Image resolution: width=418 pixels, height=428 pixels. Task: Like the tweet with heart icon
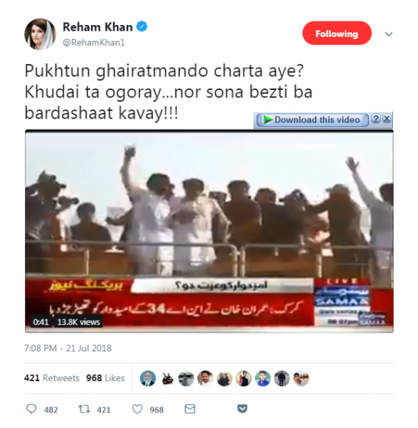pos(137,409)
